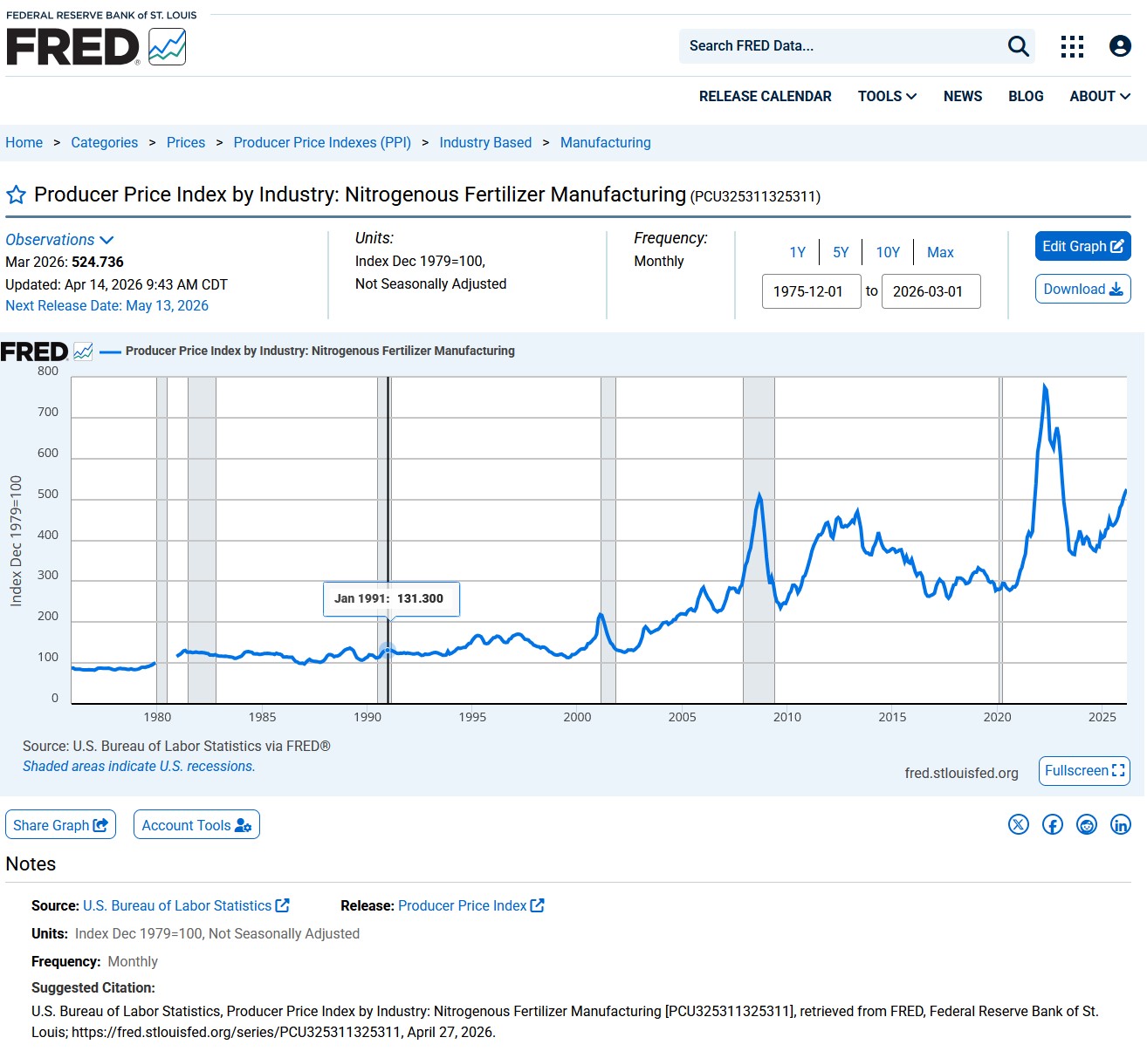Viewport: 1147px width, 1058px height.
Task: Click the latest value 524.736
Action: (98, 262)
